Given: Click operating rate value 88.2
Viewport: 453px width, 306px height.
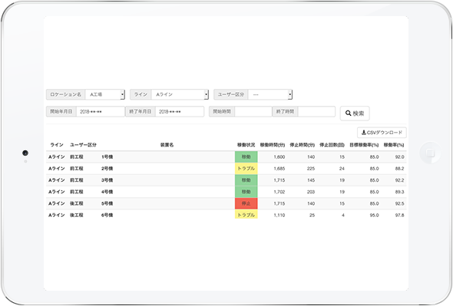Looking at the screenshot, I should [x=400, y=169].
